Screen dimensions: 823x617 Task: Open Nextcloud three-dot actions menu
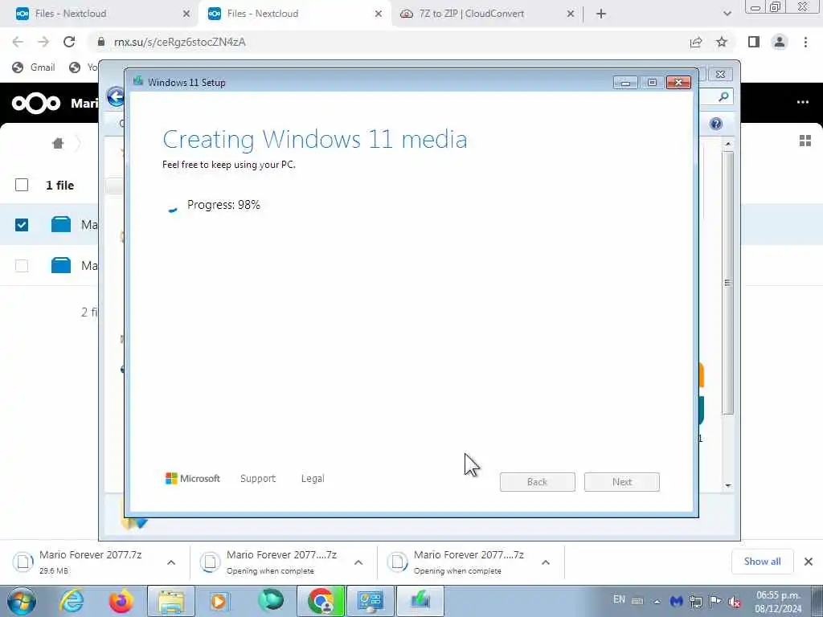click(x=803, y=102)
